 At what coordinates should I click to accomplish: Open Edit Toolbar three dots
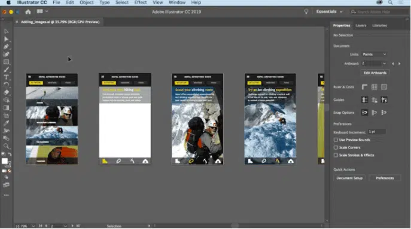(7, 195)
